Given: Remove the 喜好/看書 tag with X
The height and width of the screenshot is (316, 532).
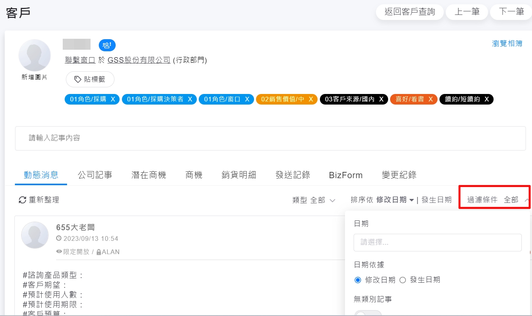Looking at the screenshot, I should pos(430,99).
